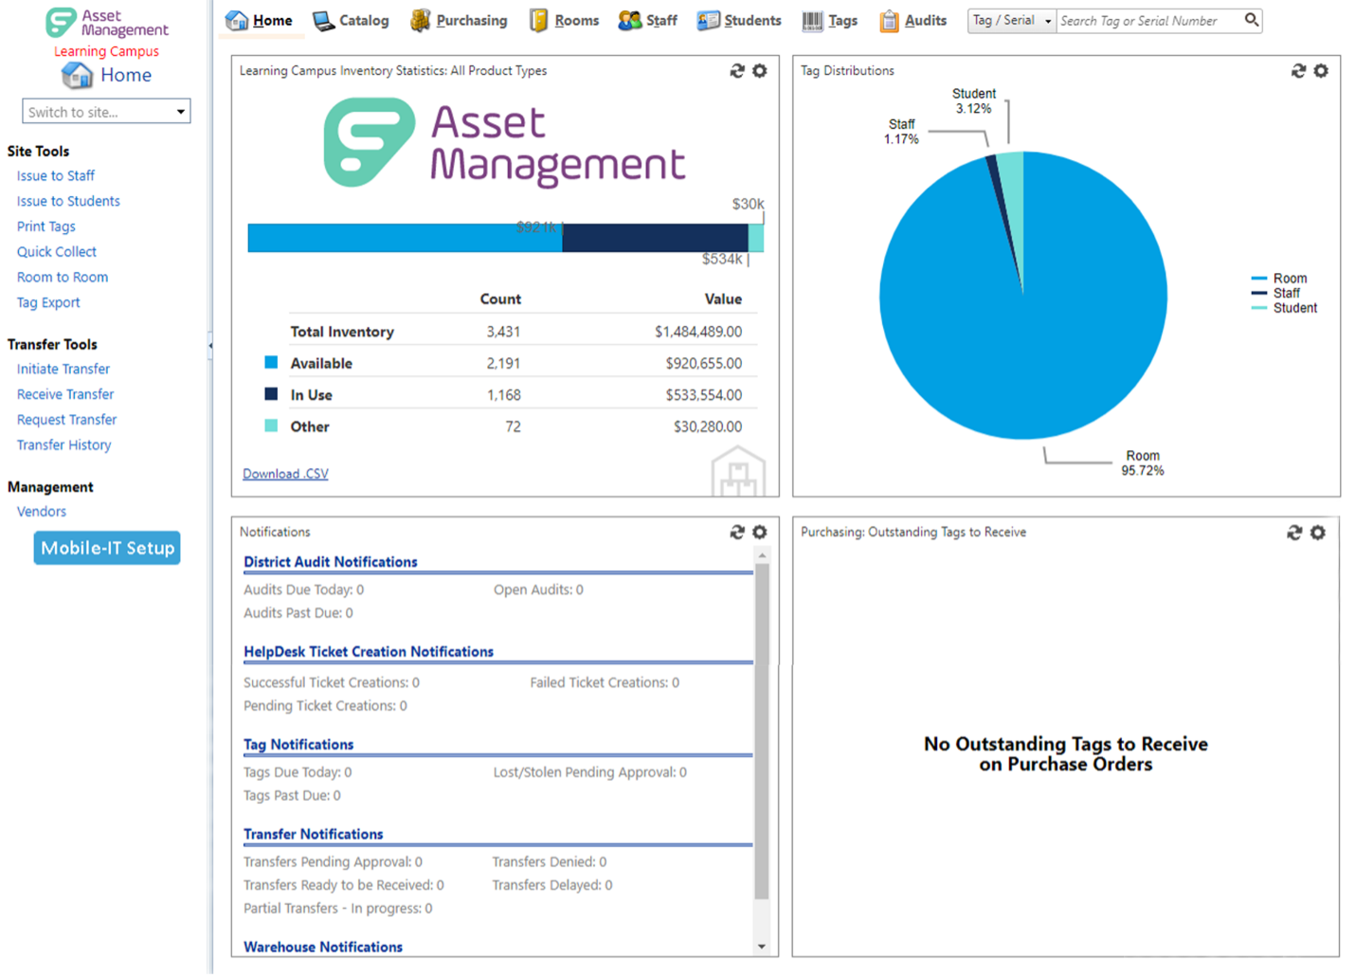The image size is (1355, 978).
Task: Click the Notifications vertical scrollbar thumb
Action: click(762, 732)
